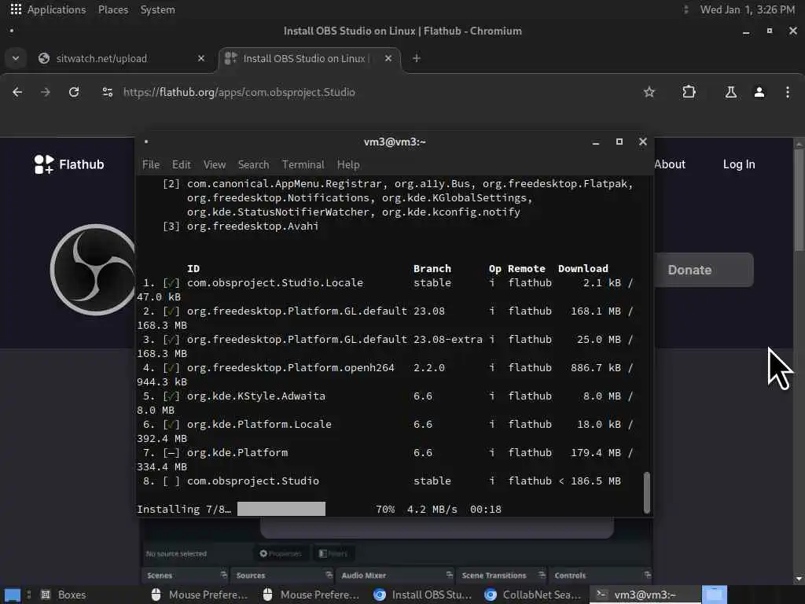Open the terminal File menu
The width and height of the screenshot is (805, 604).
(151, 164)
